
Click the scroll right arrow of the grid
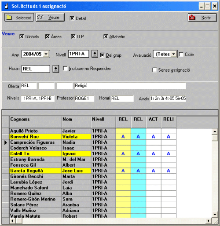coord(208,221)
